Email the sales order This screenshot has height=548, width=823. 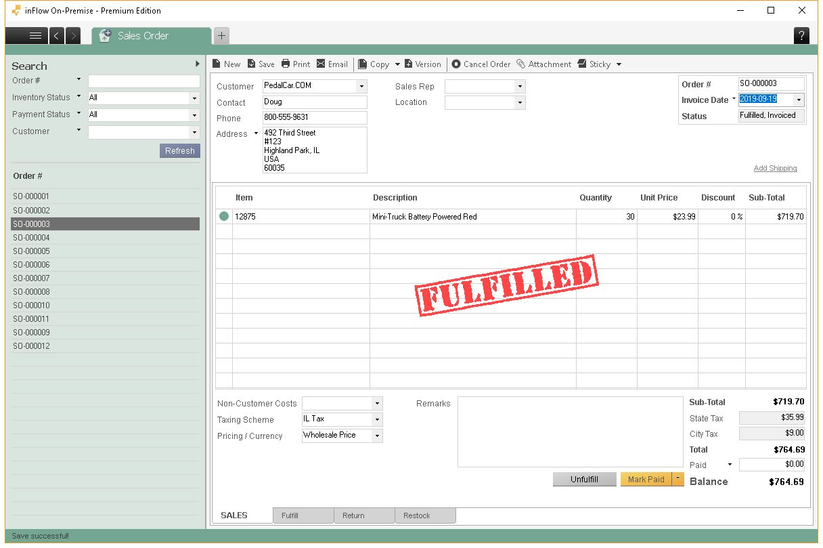pyautogui.click(x=332, y=64)
